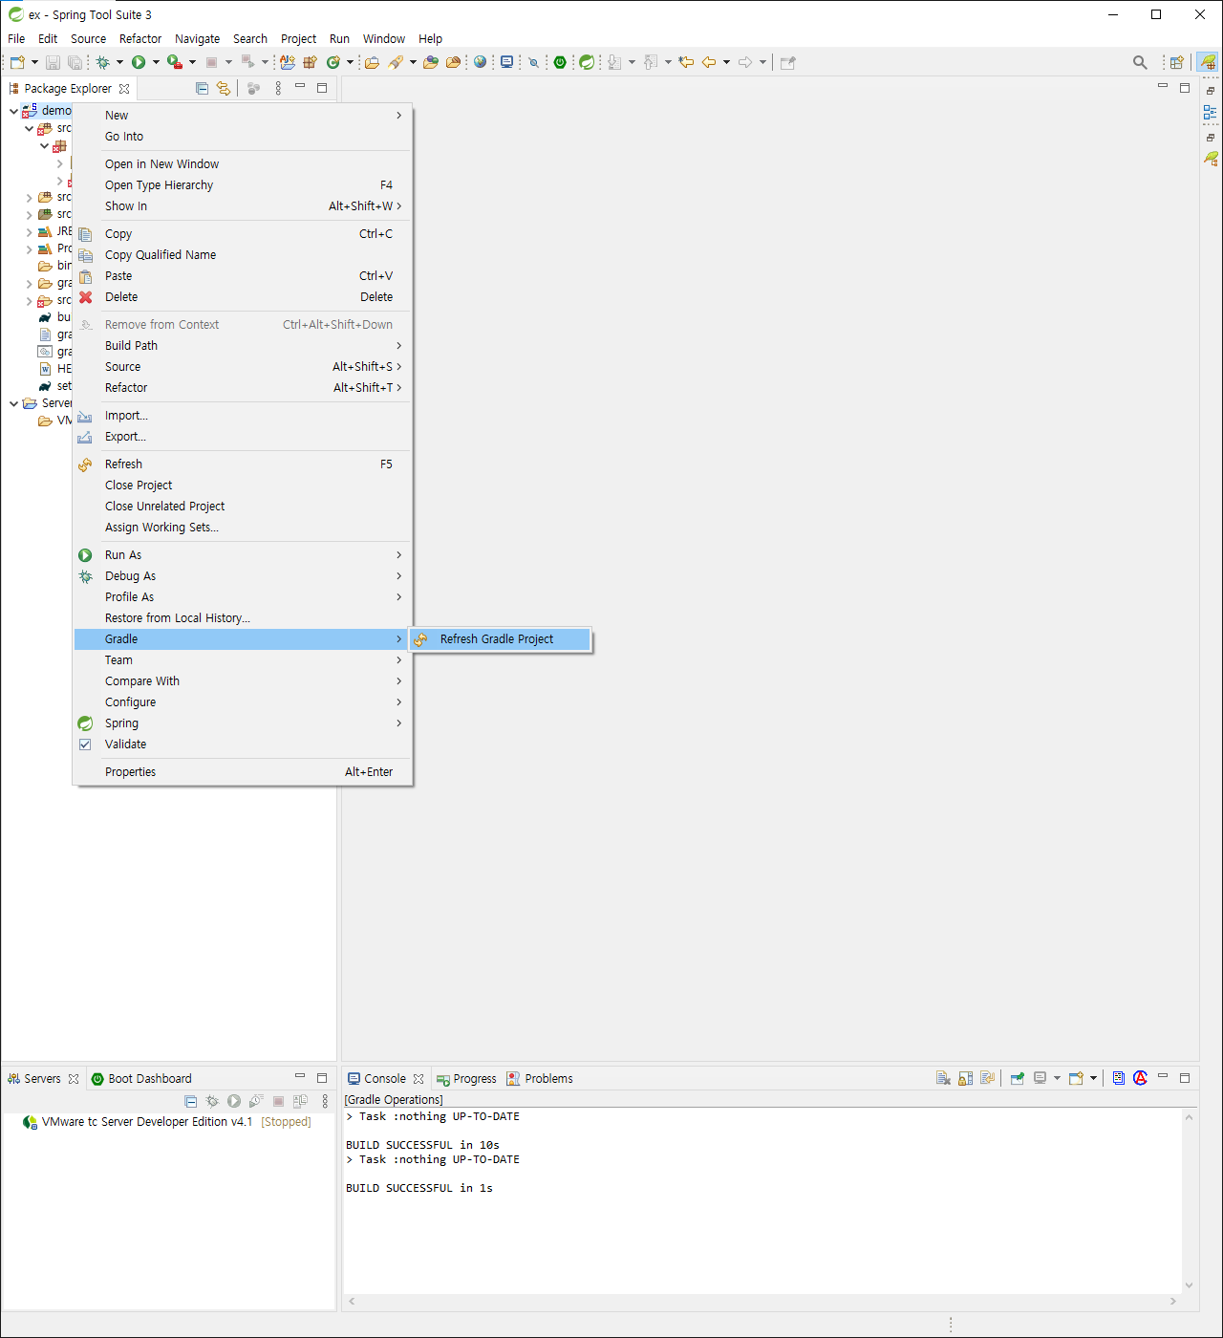Collapse the Servers folder in Package Explorer

[13, 403]
